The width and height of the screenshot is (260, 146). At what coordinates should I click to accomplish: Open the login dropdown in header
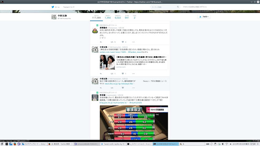195,7
